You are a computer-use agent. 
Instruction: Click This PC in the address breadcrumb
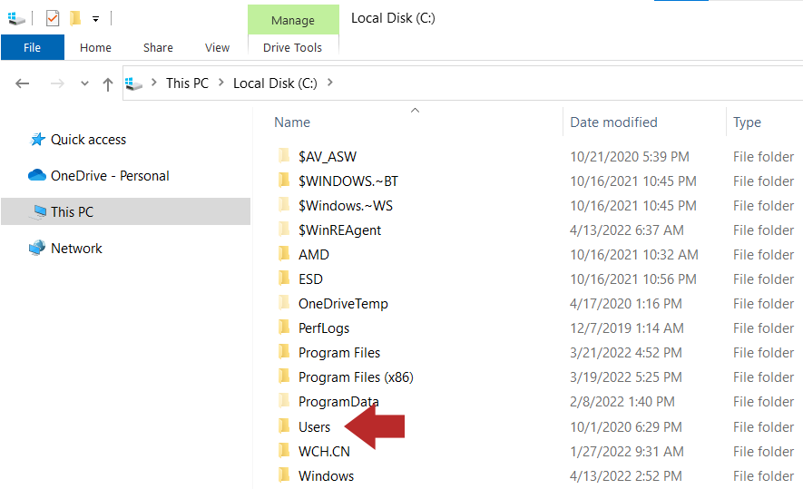click(187, 83)
